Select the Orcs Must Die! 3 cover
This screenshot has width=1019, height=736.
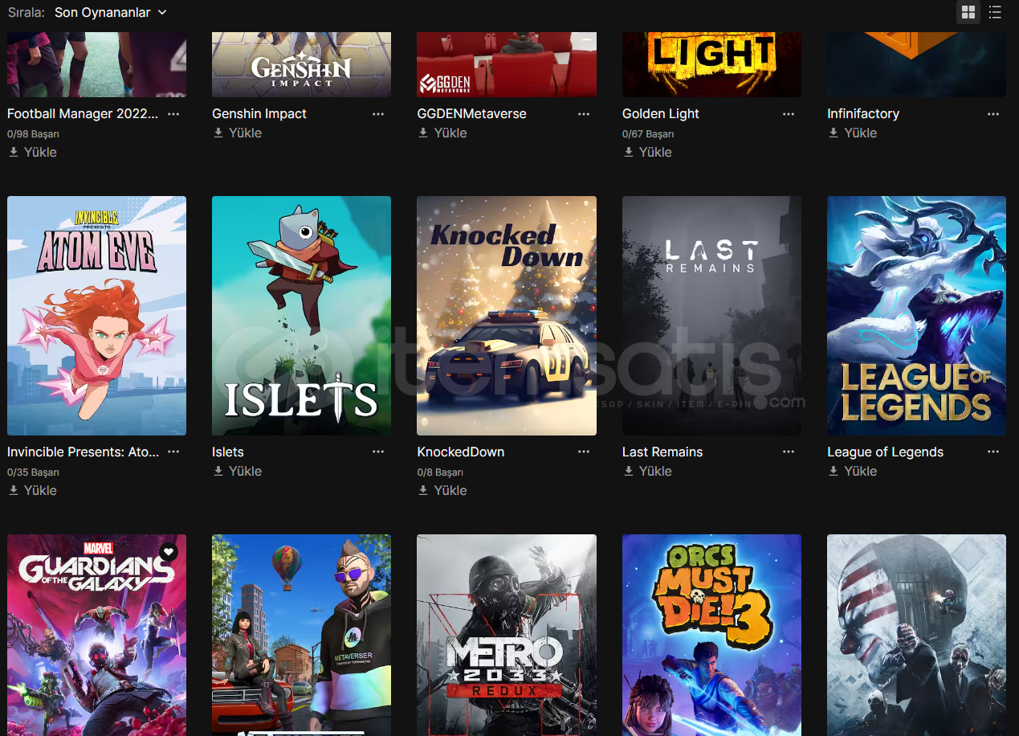click(x=711, y=635)
